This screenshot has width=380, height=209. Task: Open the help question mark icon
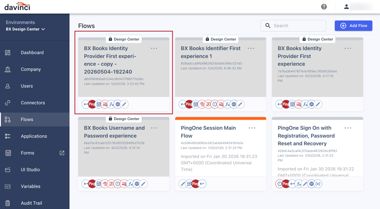pyautogui.click(x=324, y=7)
